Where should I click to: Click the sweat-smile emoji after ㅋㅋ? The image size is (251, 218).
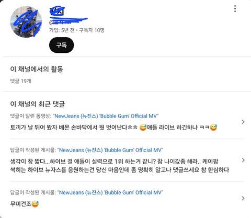(x=213, y=128)
